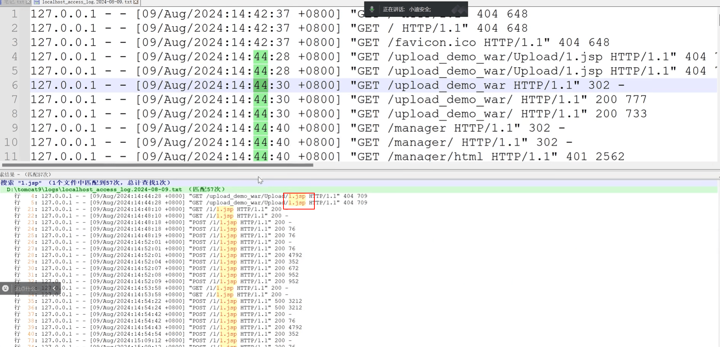Image resolution: width=720 pixels, height=347 pixels.
Task: Close the 笔记.txt tab
Action: (28, 2)
